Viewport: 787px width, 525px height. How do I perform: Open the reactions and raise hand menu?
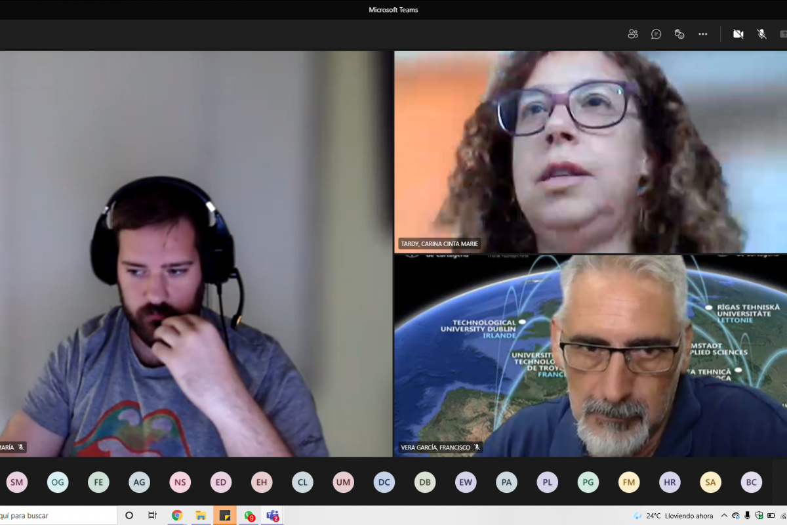(x=679, y=34)
